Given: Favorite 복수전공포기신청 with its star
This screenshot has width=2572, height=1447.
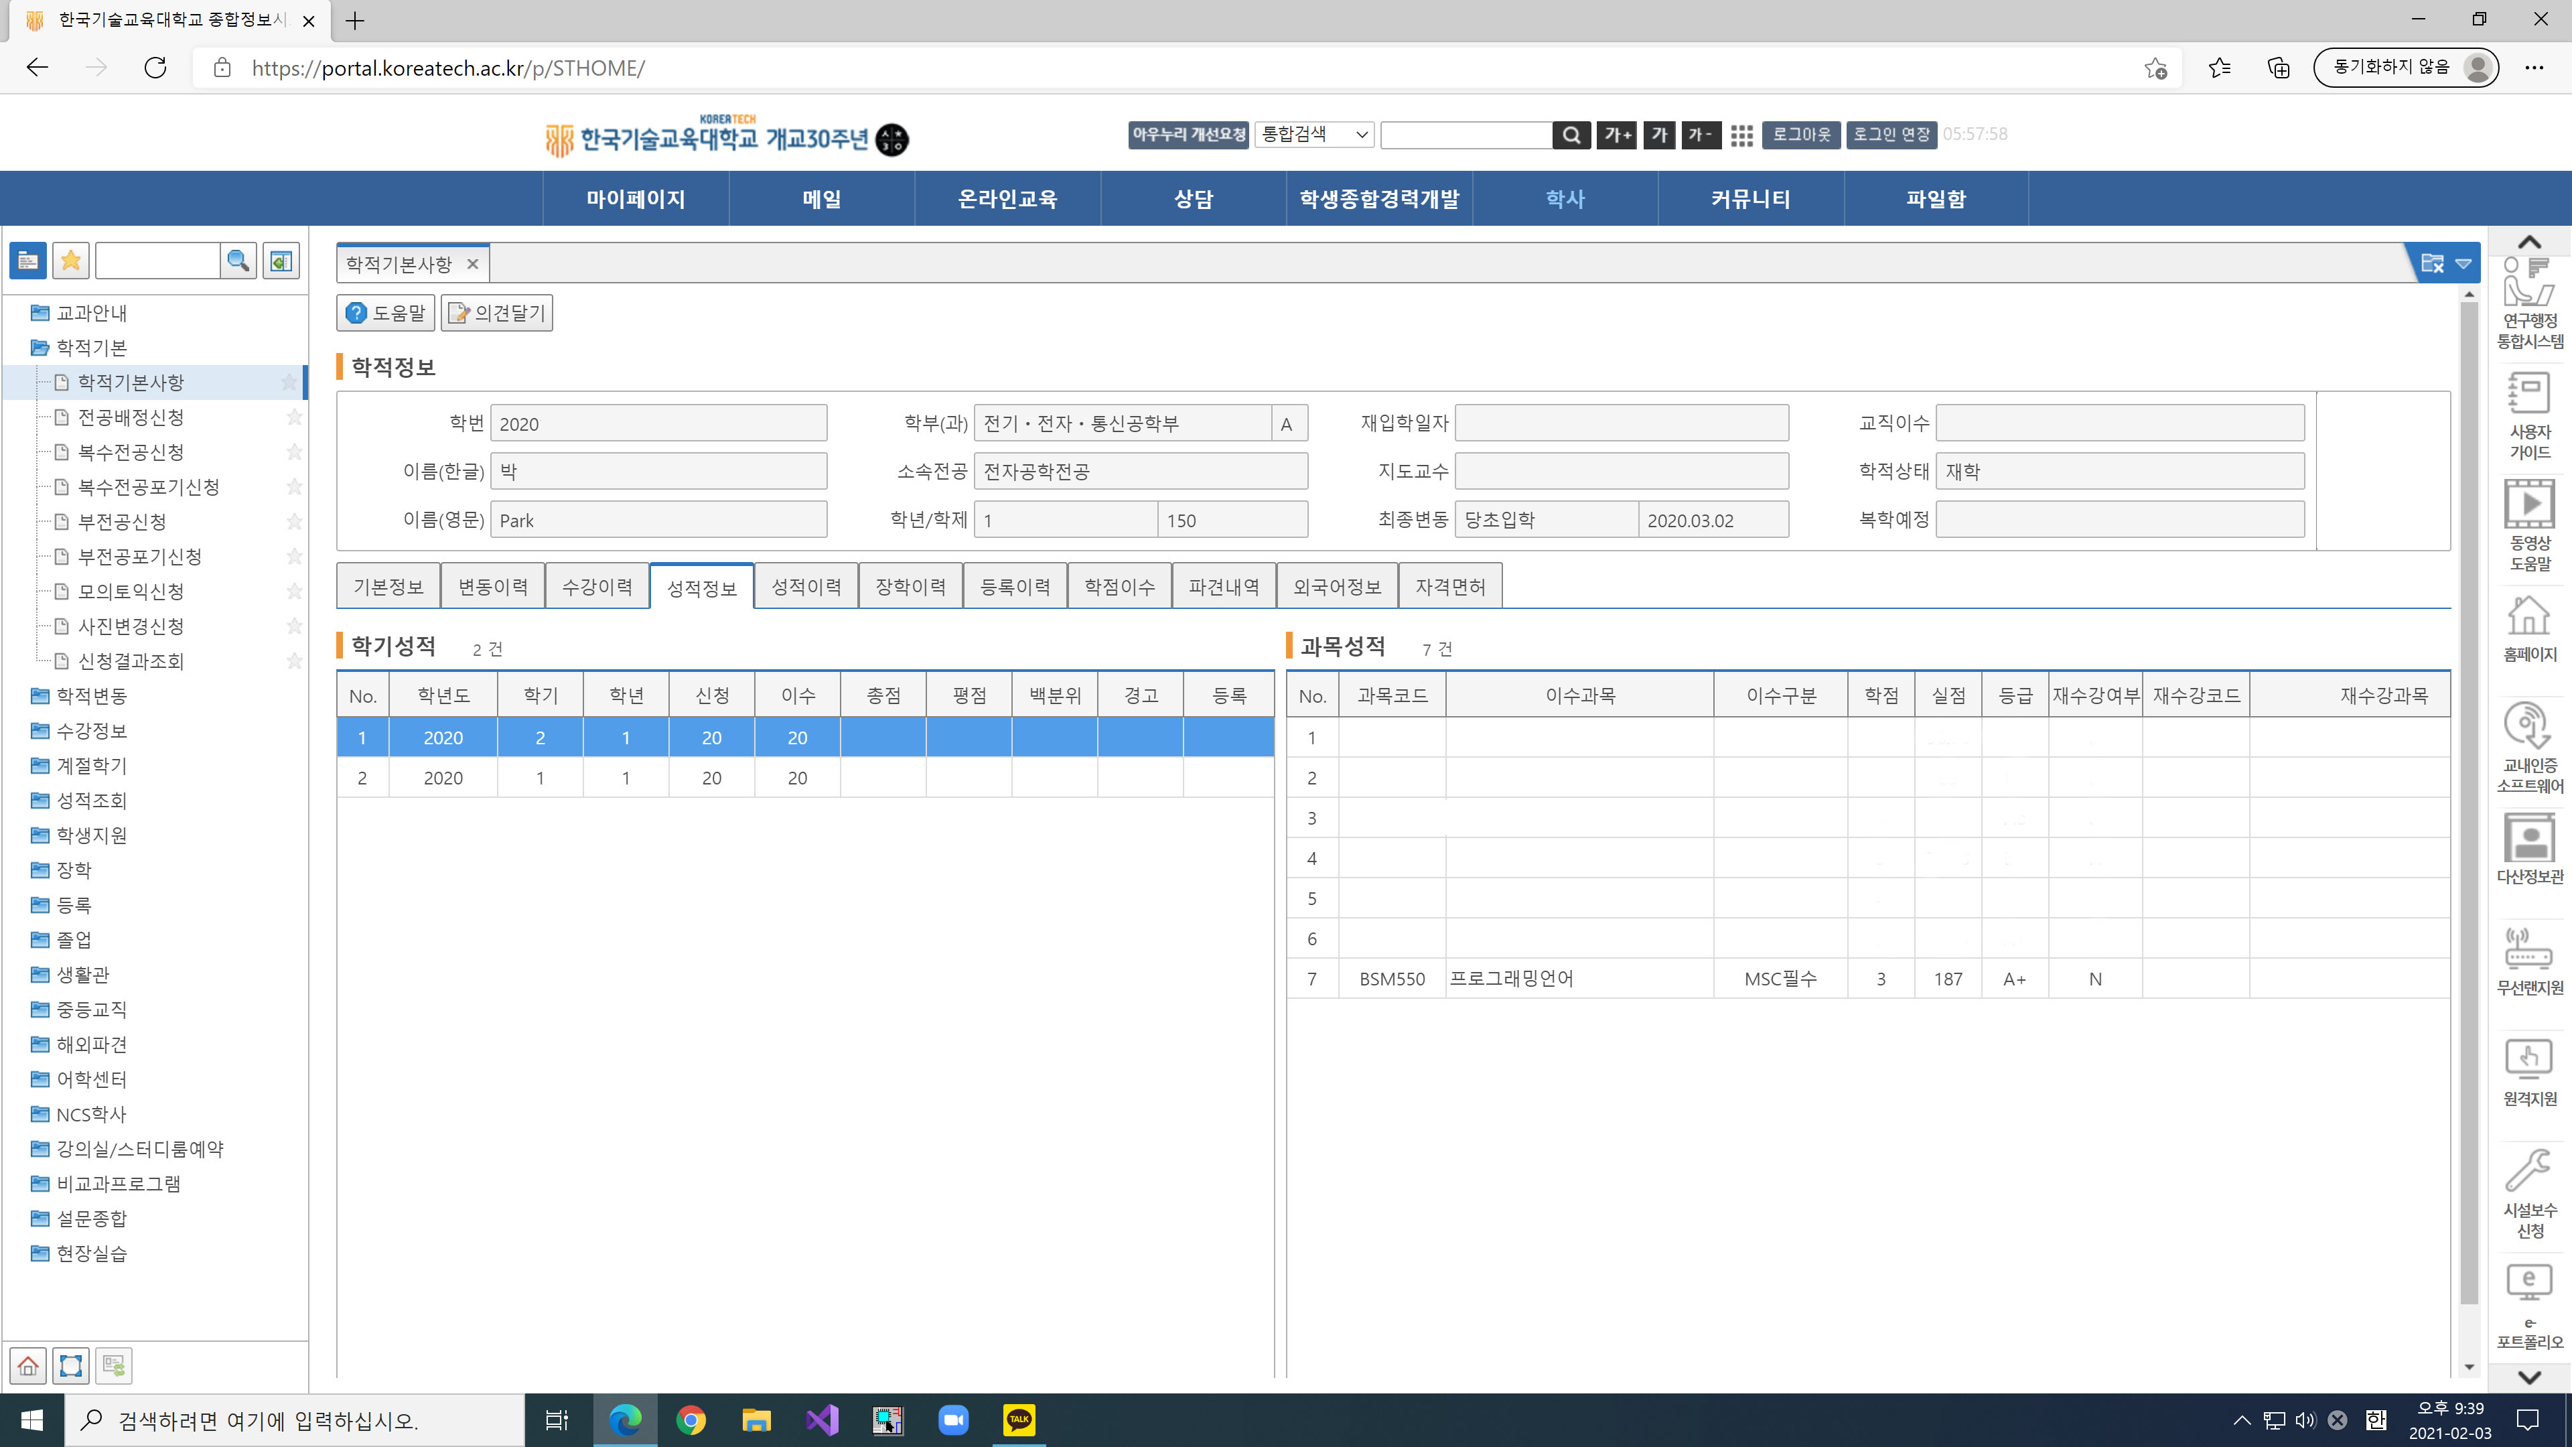Looking at the screenshot, I should point(293,486).
